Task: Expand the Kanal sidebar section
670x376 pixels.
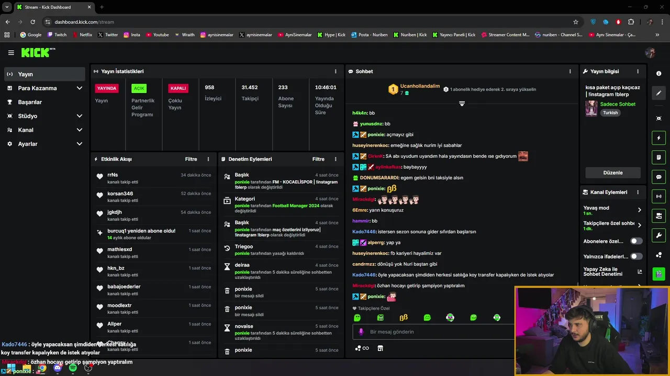Action: pos(44,130)
